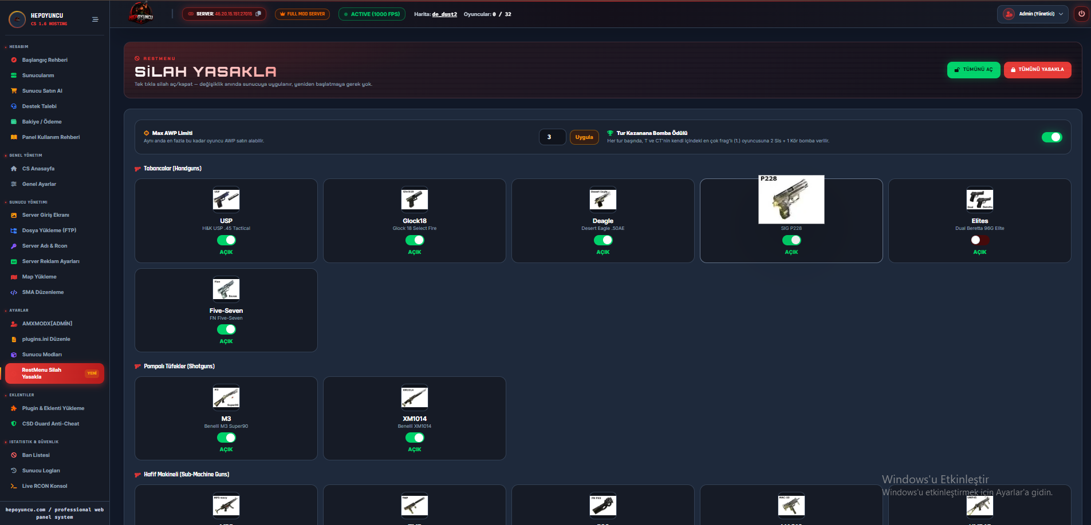Click Uygula button for AWP limit

[584, 137]
